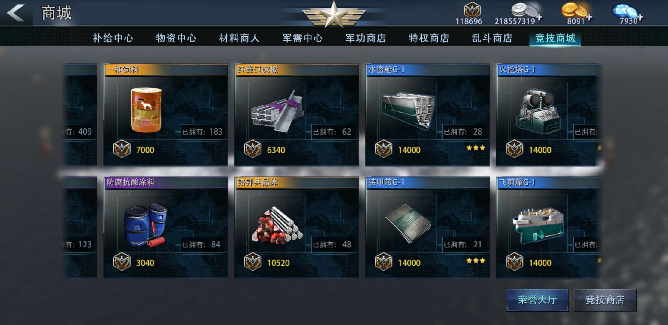The image size is (668, 325).
Task: Select the 特权商店 tab
Action: click(429, 38)
